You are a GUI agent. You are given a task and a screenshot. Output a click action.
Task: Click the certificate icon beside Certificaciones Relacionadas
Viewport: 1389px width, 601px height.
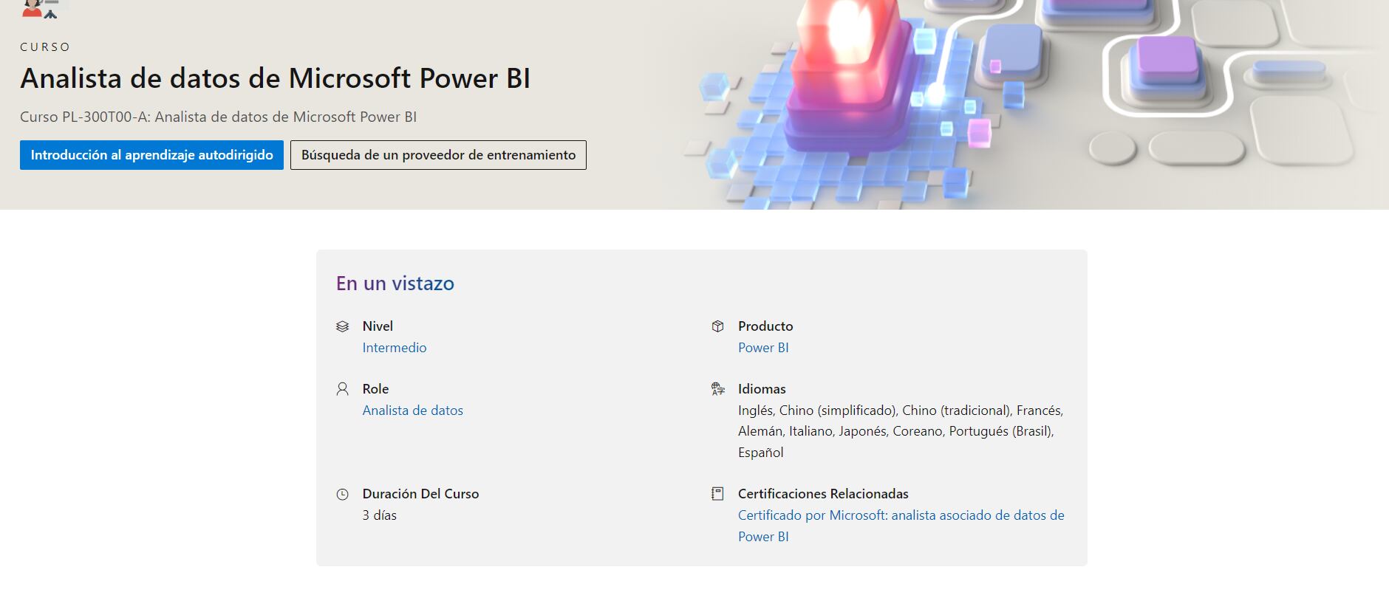click(717, 494)
